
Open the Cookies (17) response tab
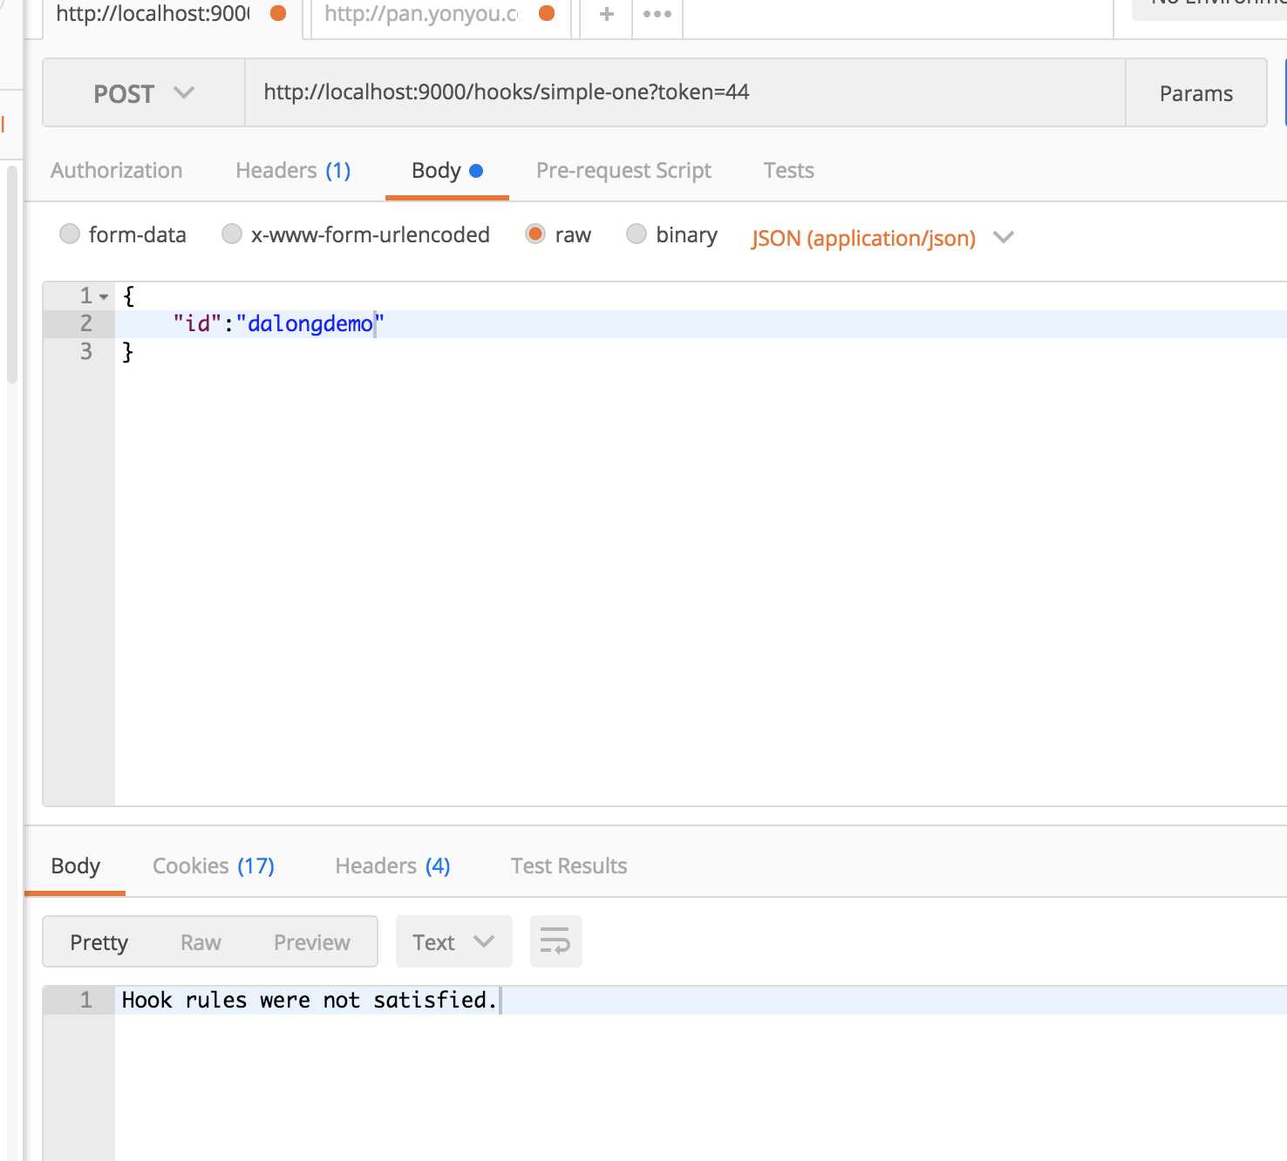214,866
